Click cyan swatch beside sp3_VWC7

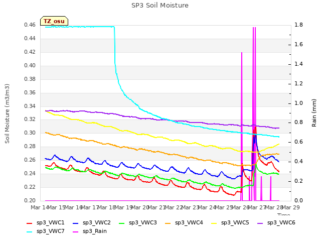coord(30,232)
